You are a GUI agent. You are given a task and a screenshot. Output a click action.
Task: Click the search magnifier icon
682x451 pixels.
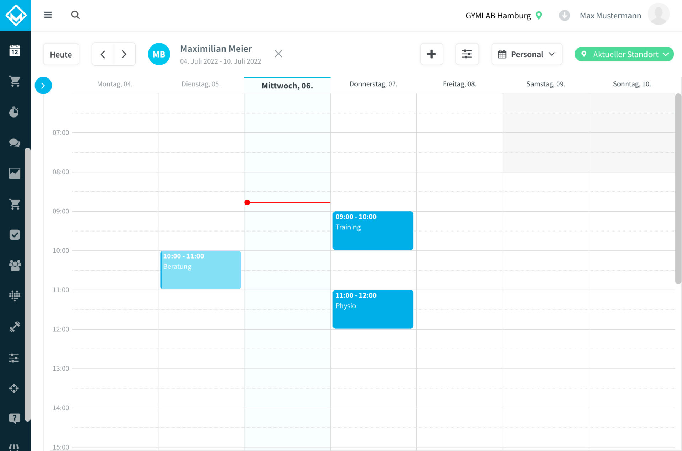click(x=75, y=15)
